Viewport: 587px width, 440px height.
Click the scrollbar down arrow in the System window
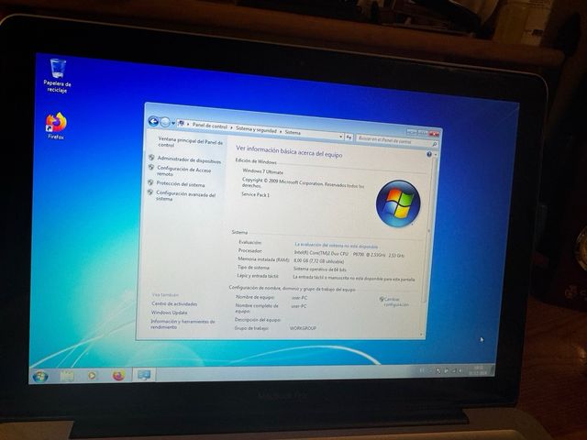(x=421, y=334)
